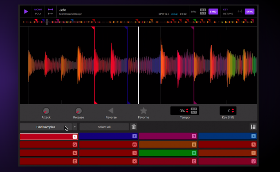Open the piano keyboard view icon
Screen dimensions: 280x172
(x=253, y=127)
